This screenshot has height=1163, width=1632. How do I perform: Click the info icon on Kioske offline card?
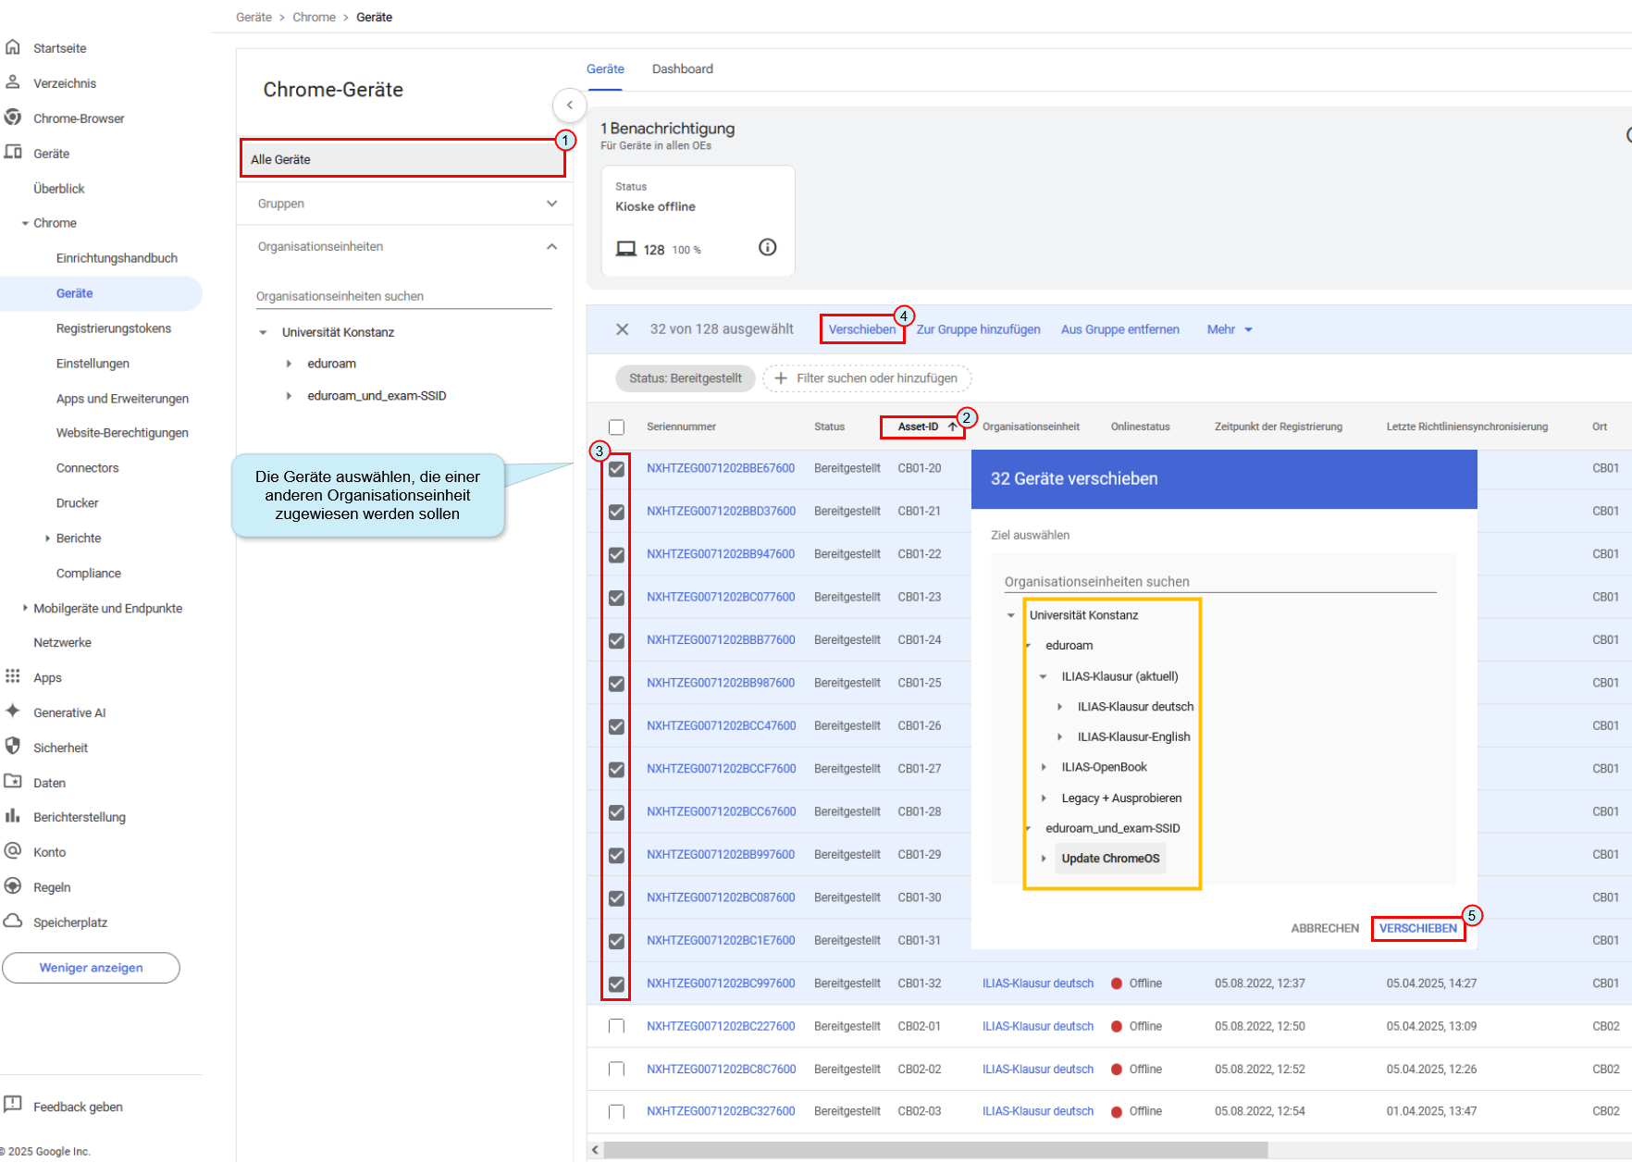[768, 247]
